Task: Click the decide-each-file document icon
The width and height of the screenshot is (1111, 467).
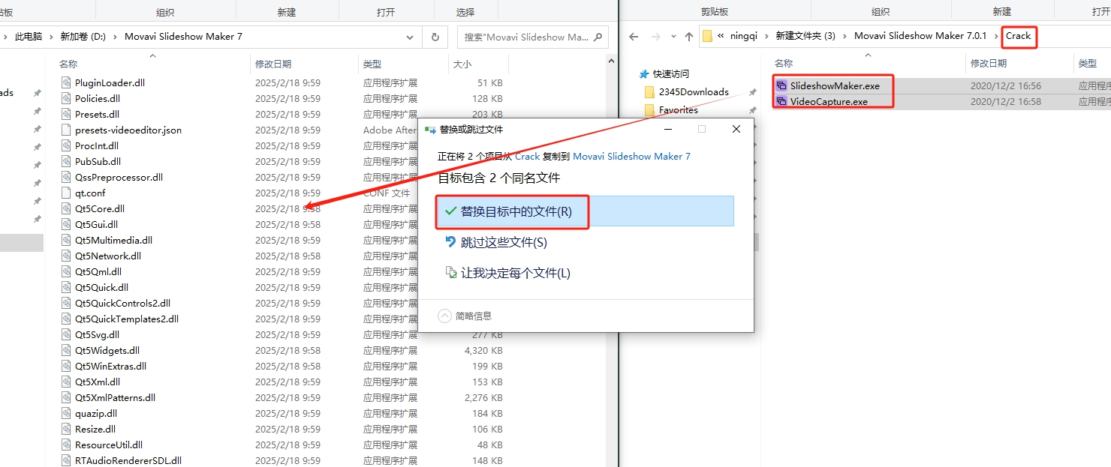Action: pos(450,273)
